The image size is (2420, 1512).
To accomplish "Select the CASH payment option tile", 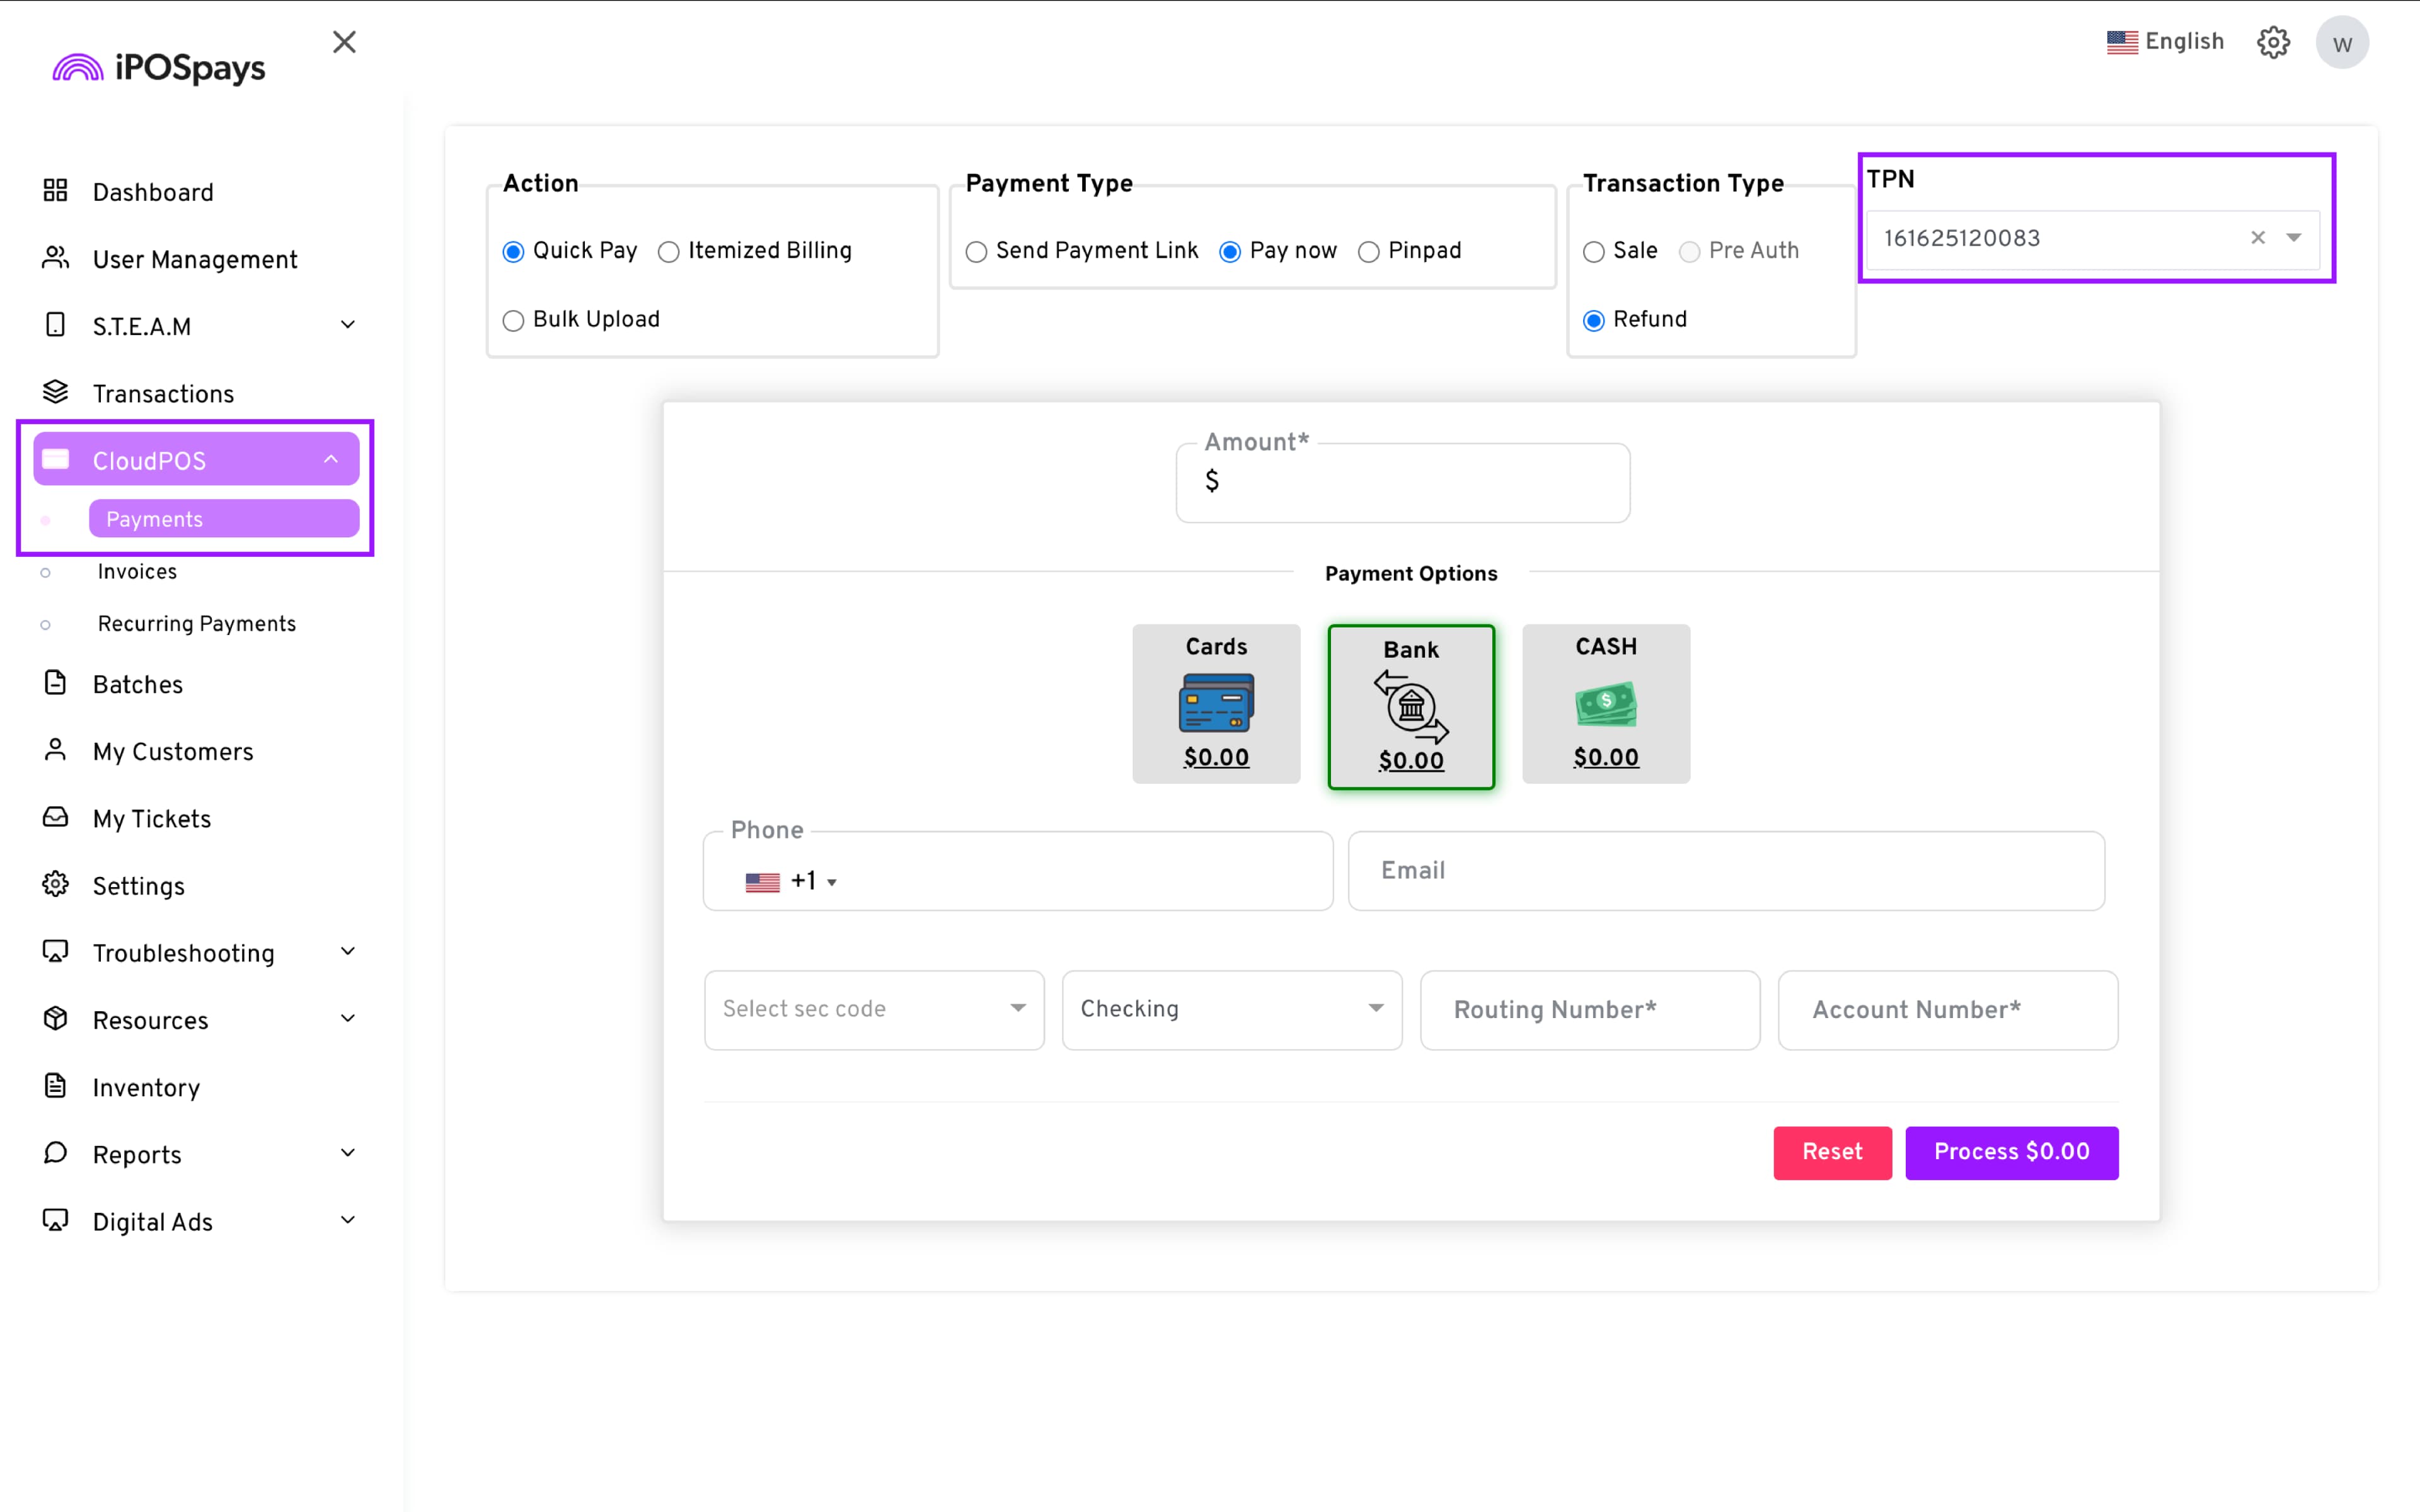I will tap(1605, 703).
